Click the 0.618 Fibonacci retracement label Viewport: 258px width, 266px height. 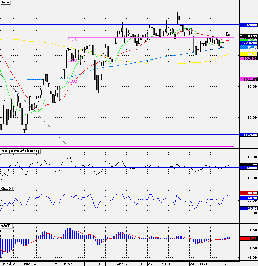pyautogui.click(x=72, y=40)
